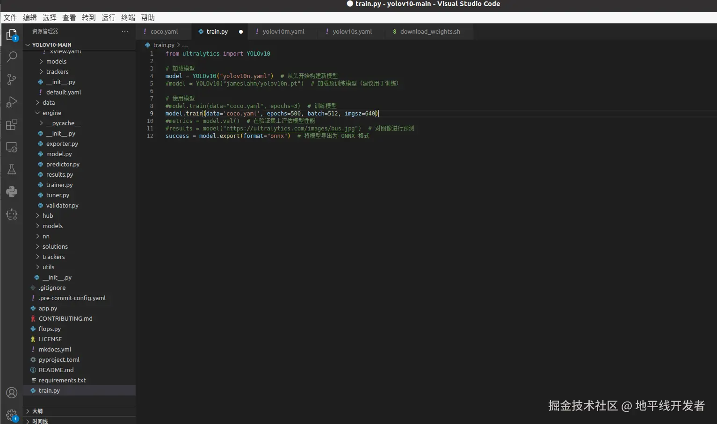This screenshot has width=717, height=424.
Task: Click the icon beside CONTRIBUTING.md
Action: [33, 319]
